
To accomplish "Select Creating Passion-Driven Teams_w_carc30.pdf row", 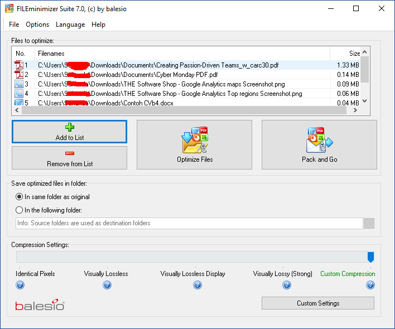I will [186, 65].
